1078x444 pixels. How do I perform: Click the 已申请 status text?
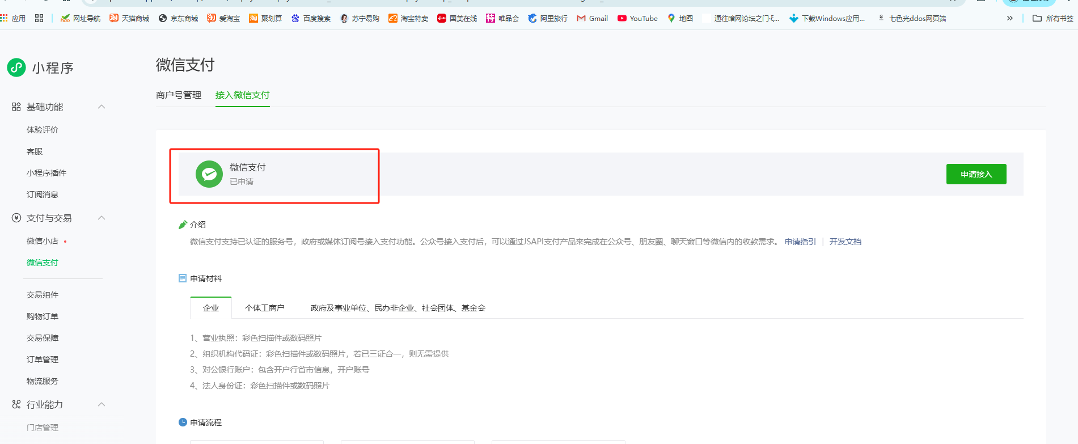tap(242, 181)
